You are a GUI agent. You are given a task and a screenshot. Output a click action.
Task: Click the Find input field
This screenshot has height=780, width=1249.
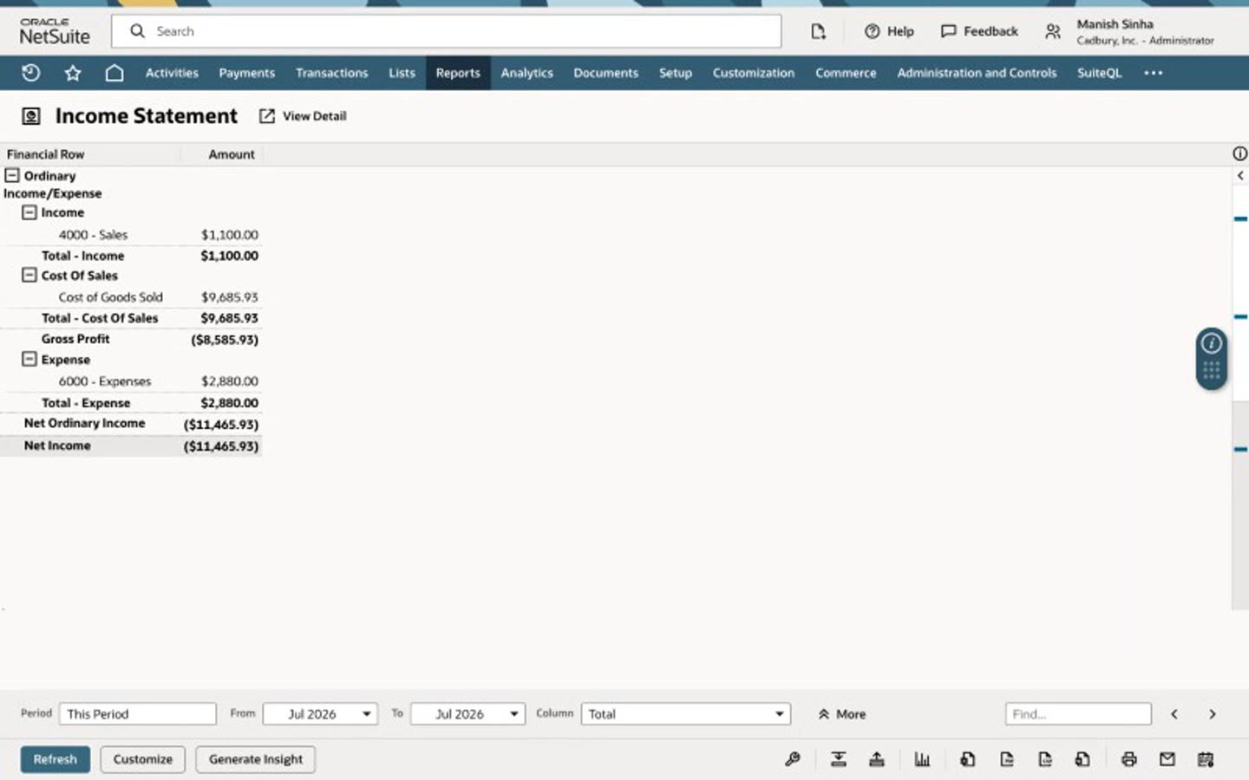(1078, 714)
